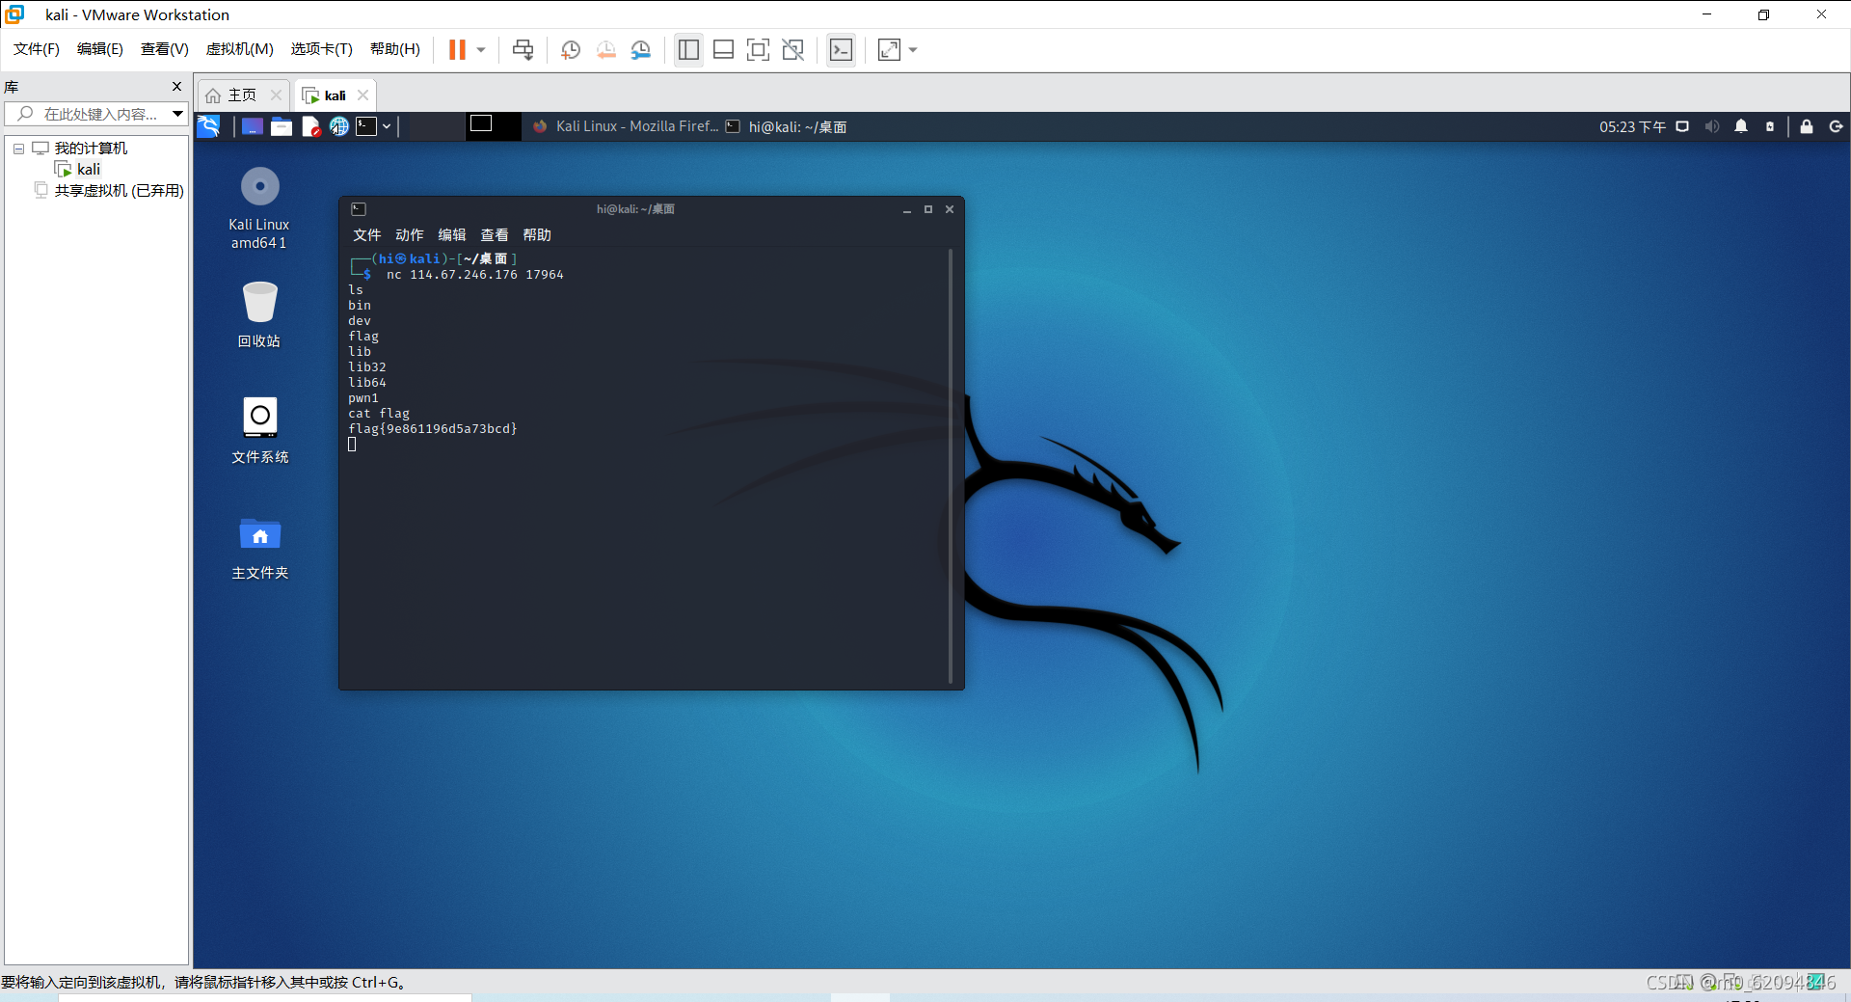Image resolution: width=1851 pixels, height=1002 pixels.
Task: Click the flag{9e861196d5a73bcd} output line
Action: point(433,429)
